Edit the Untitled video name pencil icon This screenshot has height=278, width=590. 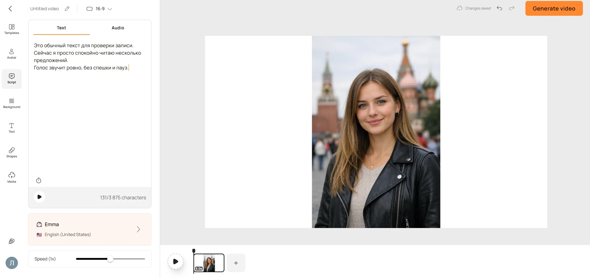click(67, 9)
